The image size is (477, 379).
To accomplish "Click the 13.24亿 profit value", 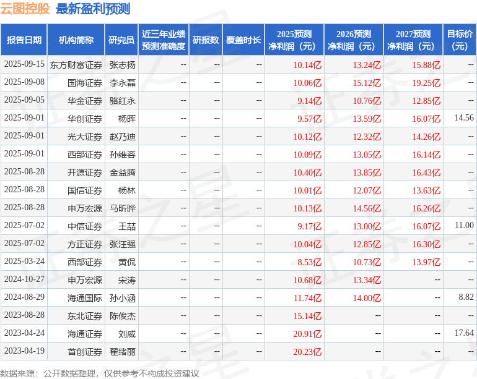I will (367, 65).
